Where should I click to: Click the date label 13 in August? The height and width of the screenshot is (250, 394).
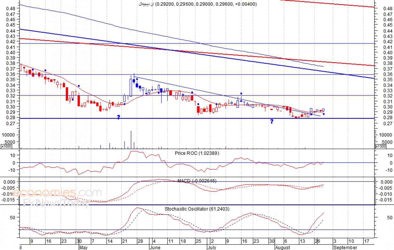click(x=302, y=241)
